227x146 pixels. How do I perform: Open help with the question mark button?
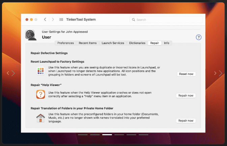coord(199,37)
